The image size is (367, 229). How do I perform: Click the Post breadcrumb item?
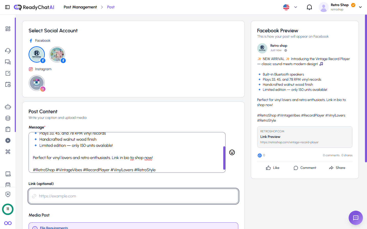click(111, 7)
